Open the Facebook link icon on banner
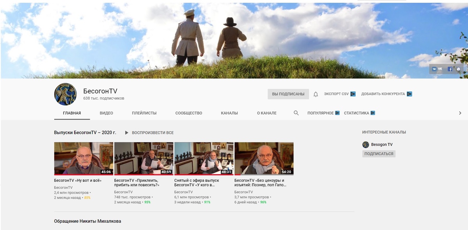Viewport: 468px width, 230px height. (x=450, y=69)
